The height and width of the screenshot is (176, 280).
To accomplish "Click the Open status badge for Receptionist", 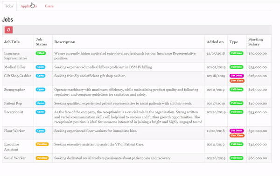I will pyautogui.click(x=41, y=112).
